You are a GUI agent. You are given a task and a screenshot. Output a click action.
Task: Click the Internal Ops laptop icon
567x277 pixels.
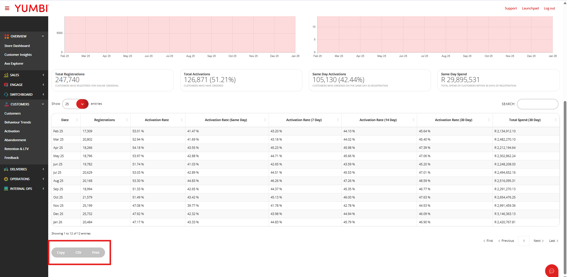click(x=6, y=189)
